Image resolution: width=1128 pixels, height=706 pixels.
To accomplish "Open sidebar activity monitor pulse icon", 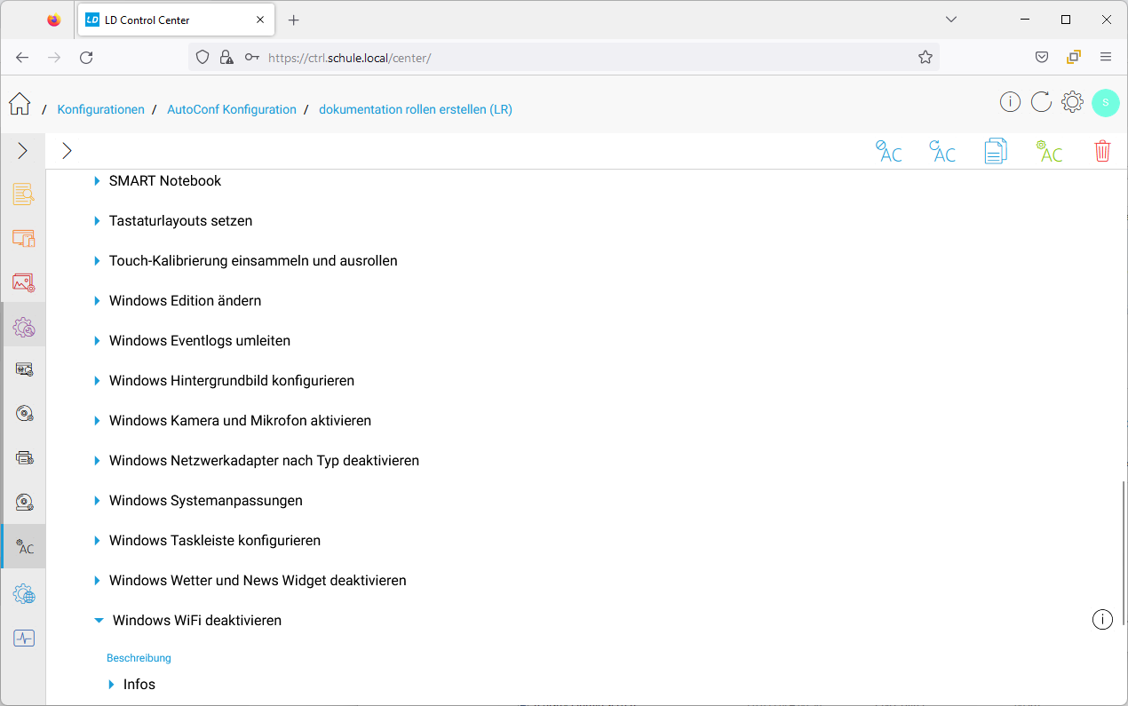I will click(24, 638).
